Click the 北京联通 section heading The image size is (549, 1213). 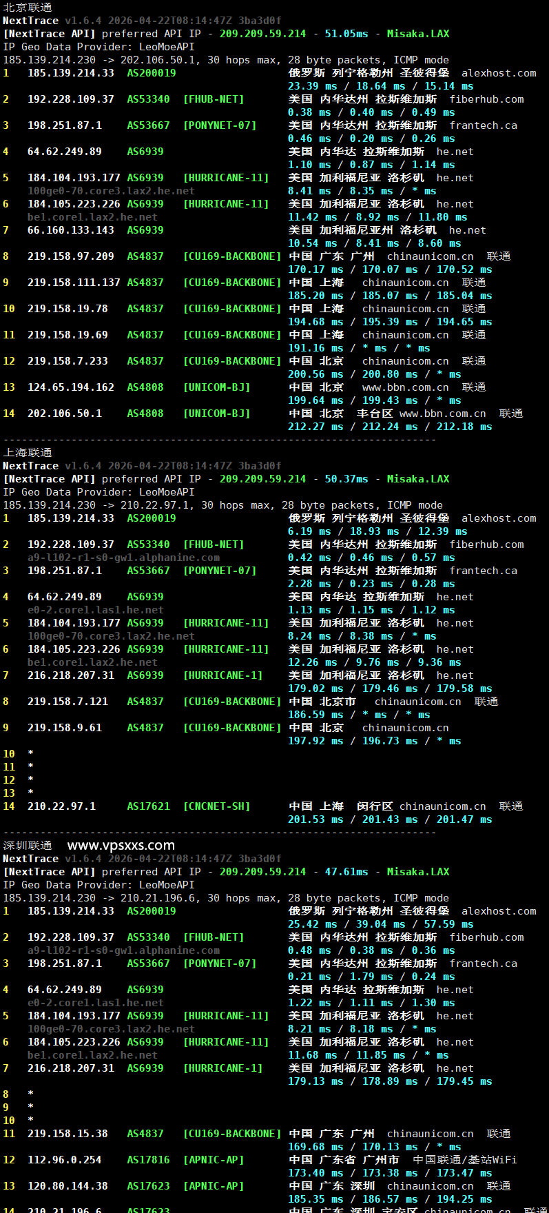tap(28, 8)
